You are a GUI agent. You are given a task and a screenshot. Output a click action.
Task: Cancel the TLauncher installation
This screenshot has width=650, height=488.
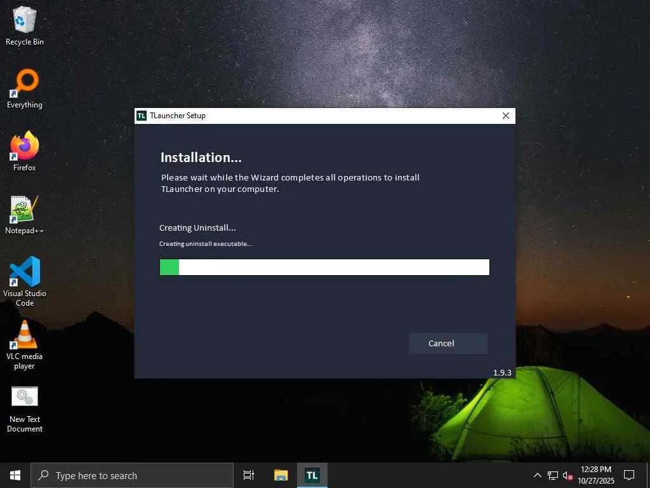pyautogui.click(x=448, y=343)
